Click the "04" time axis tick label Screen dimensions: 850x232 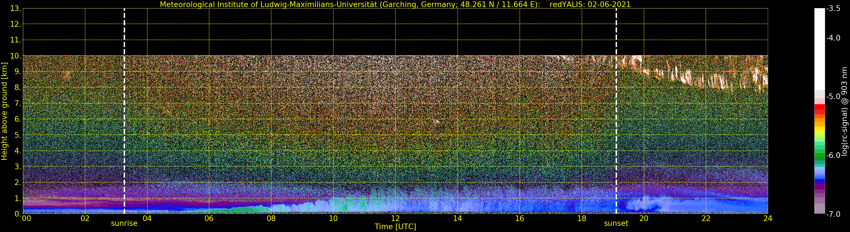coord(147,219)
